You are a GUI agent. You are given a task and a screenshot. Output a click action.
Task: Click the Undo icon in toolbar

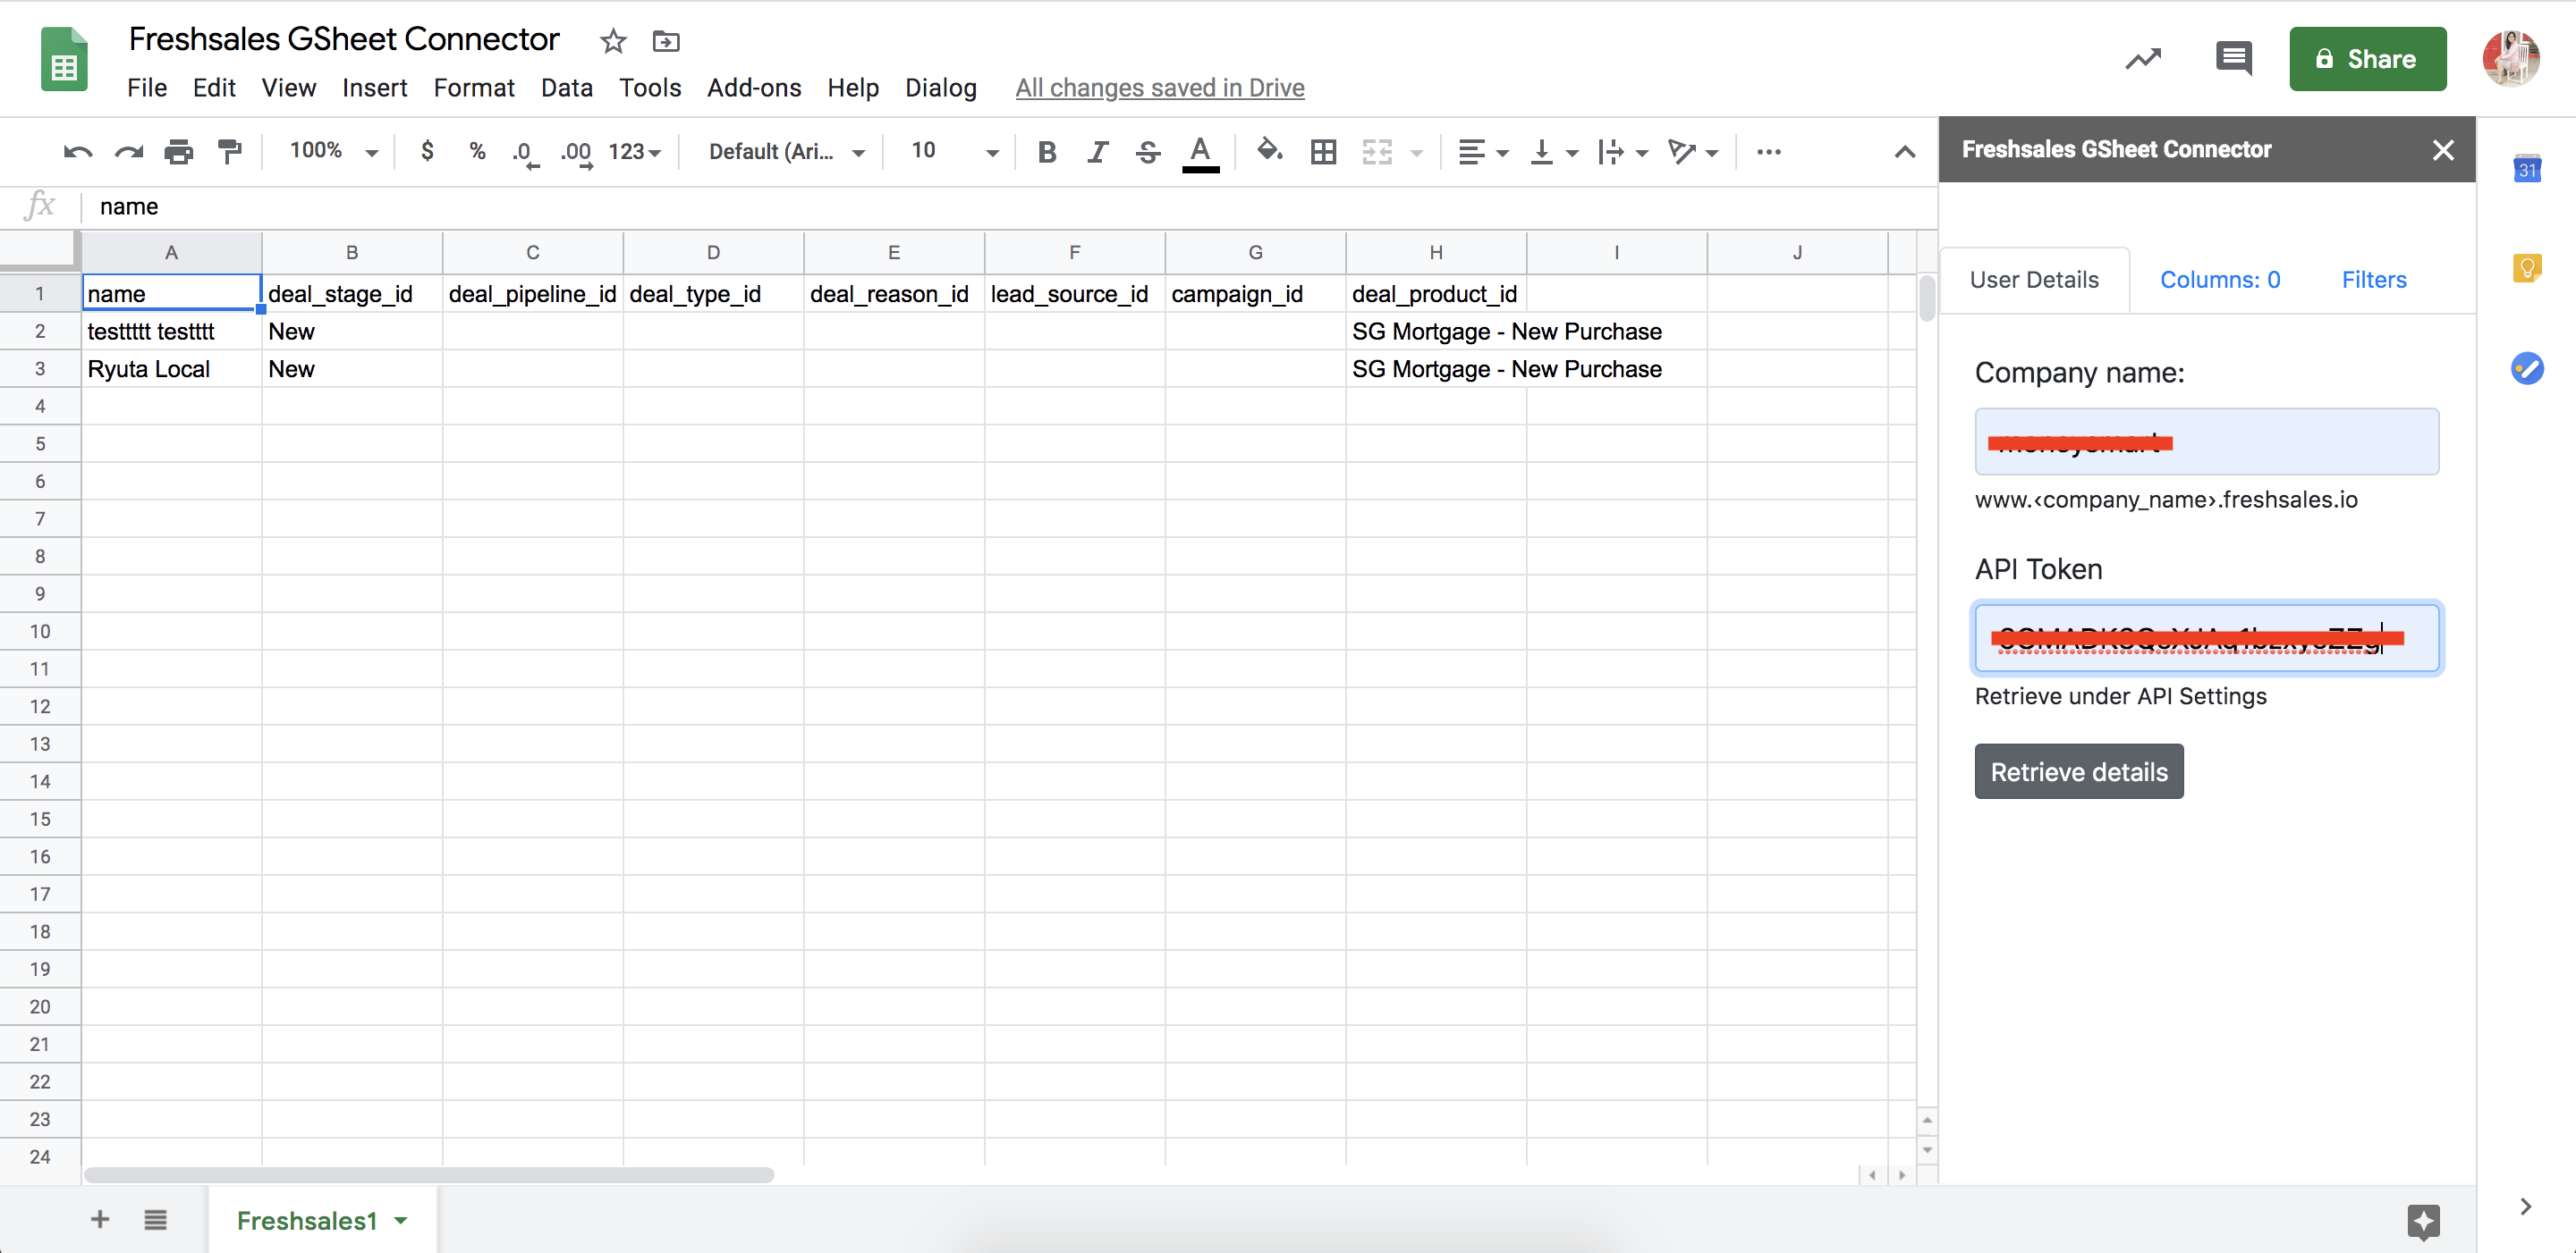[x=77, y=152]
